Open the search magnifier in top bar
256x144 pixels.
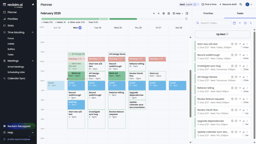pos(241,4)
